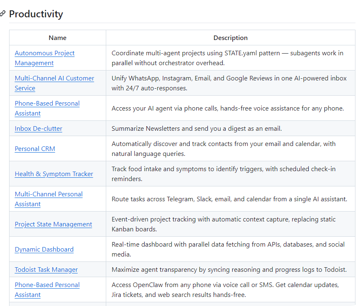Screen dimensions: 360x306
Task: Visit the Health & Symptom Tracker link
Action: coord(54,174)
